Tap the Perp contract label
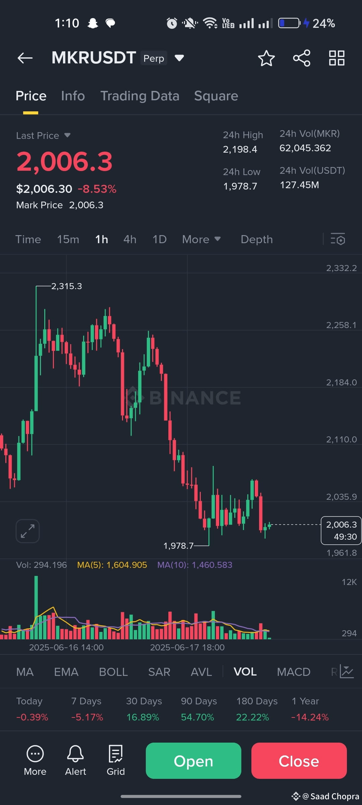Screen dimensions: 362x805 click(154, 58)
